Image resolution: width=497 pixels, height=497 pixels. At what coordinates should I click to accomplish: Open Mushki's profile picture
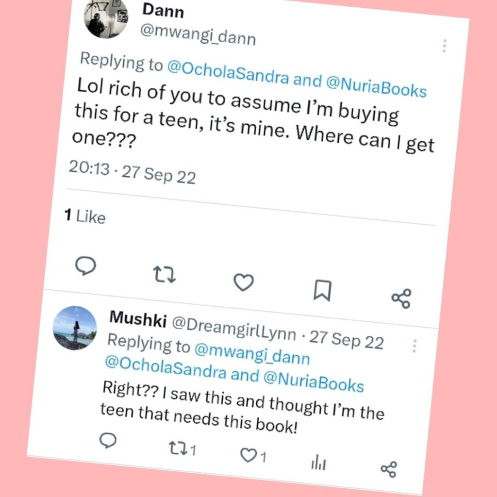point(75,328)
